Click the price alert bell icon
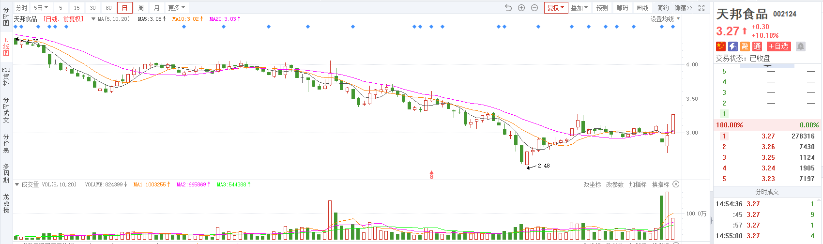 pyautogui.click(x=801, y=46)
